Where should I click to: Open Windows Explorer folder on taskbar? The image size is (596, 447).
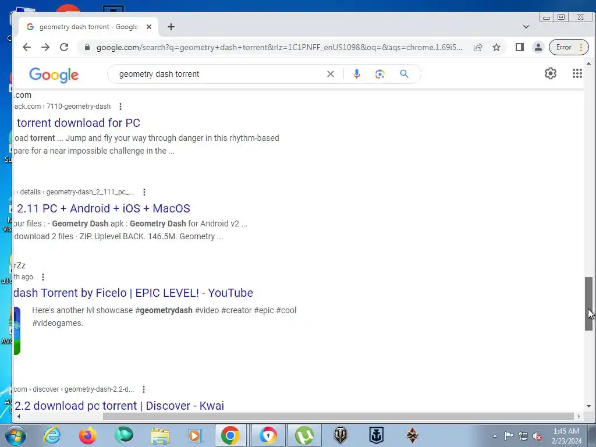pos(160,435)
